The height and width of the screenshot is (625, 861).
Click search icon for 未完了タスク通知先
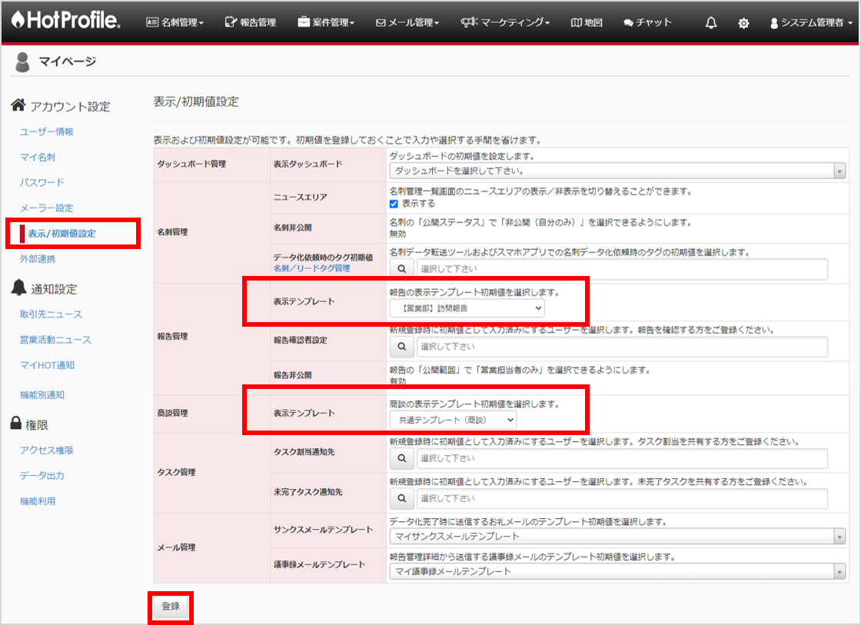(x=401, y=499)
